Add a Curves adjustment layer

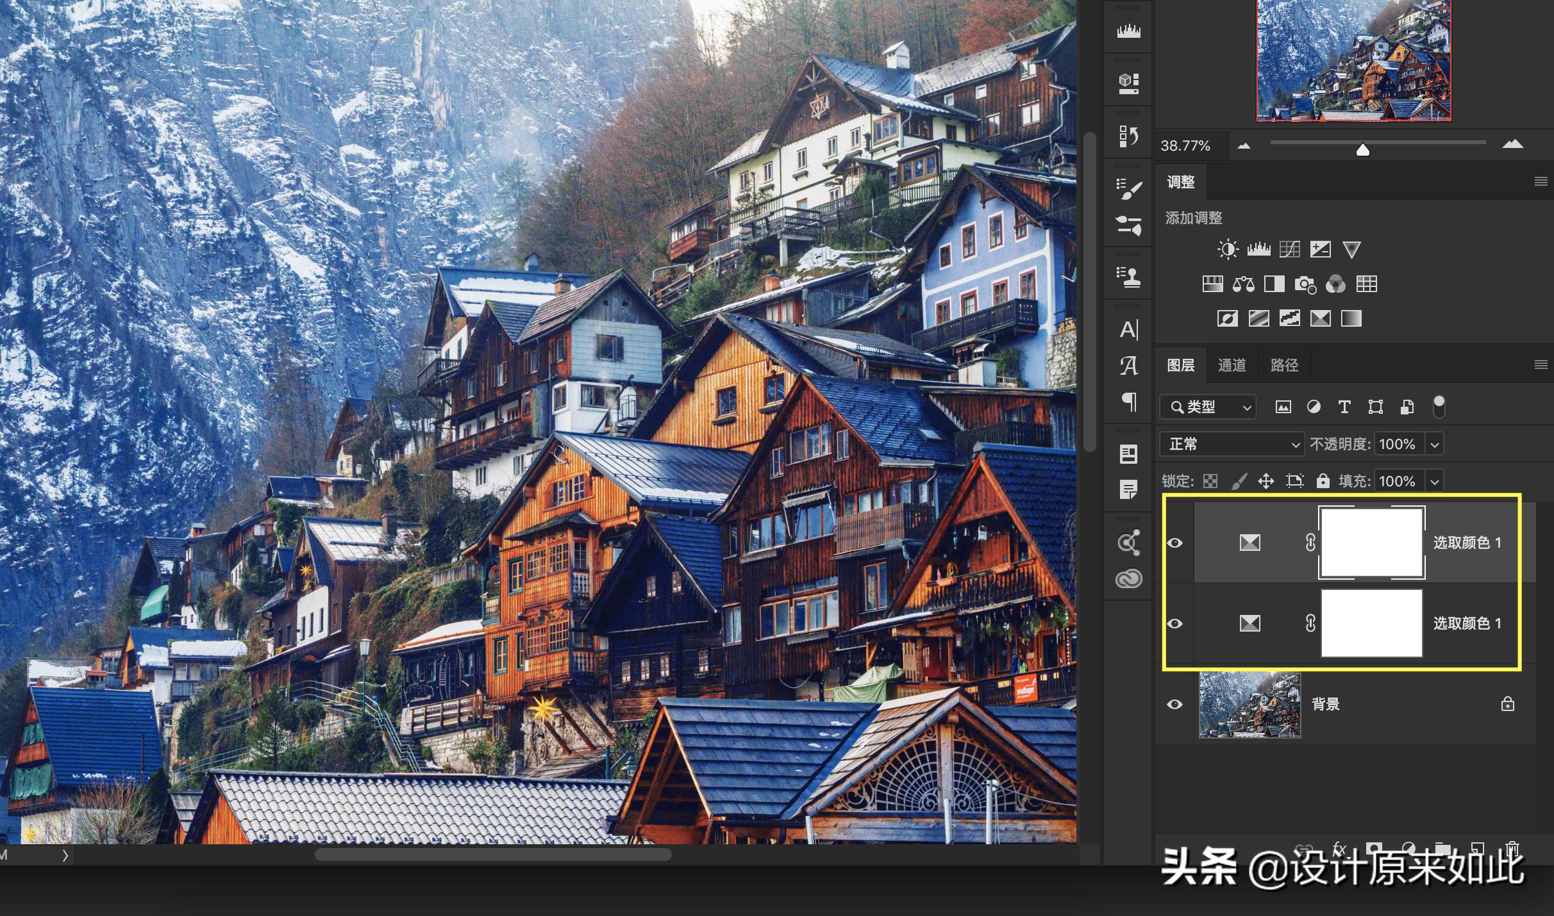1289,249
